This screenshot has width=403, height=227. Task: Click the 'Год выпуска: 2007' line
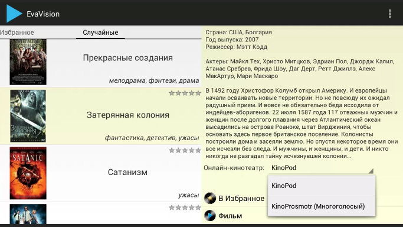click(x=232, y=40)
